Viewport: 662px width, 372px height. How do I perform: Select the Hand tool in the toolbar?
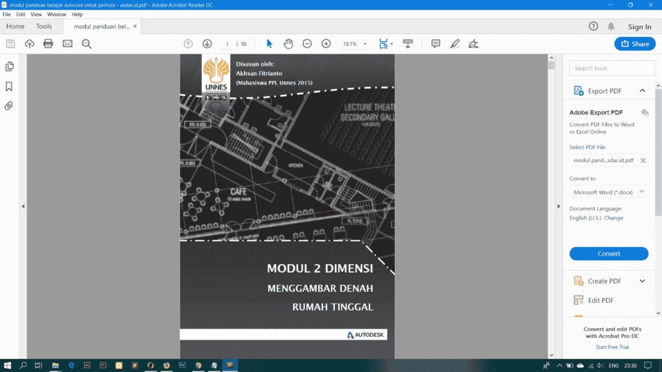[288, 43]
